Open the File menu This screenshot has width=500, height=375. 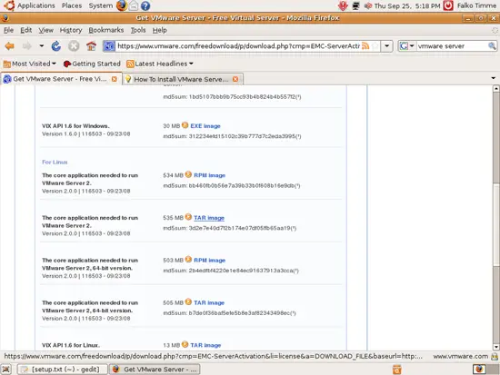(8, 30)
